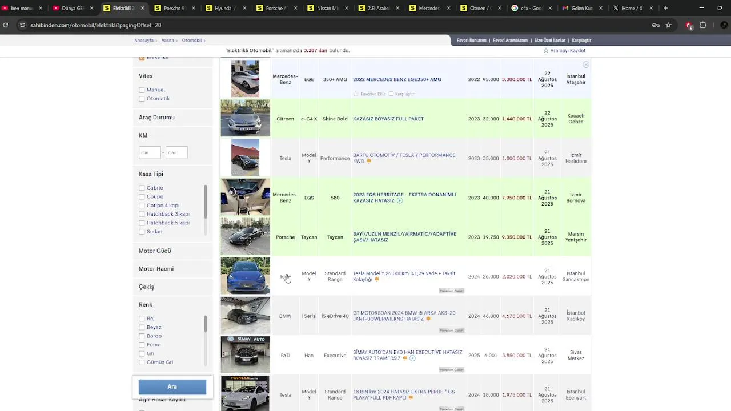
Task: Open a new browser tab with plus
Action: (665, 8)
